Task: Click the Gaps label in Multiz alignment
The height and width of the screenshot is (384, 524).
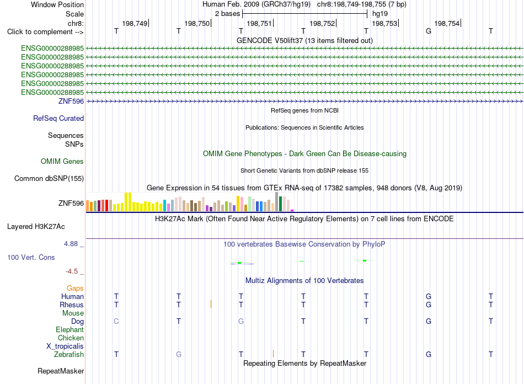Action: point(75,288)
